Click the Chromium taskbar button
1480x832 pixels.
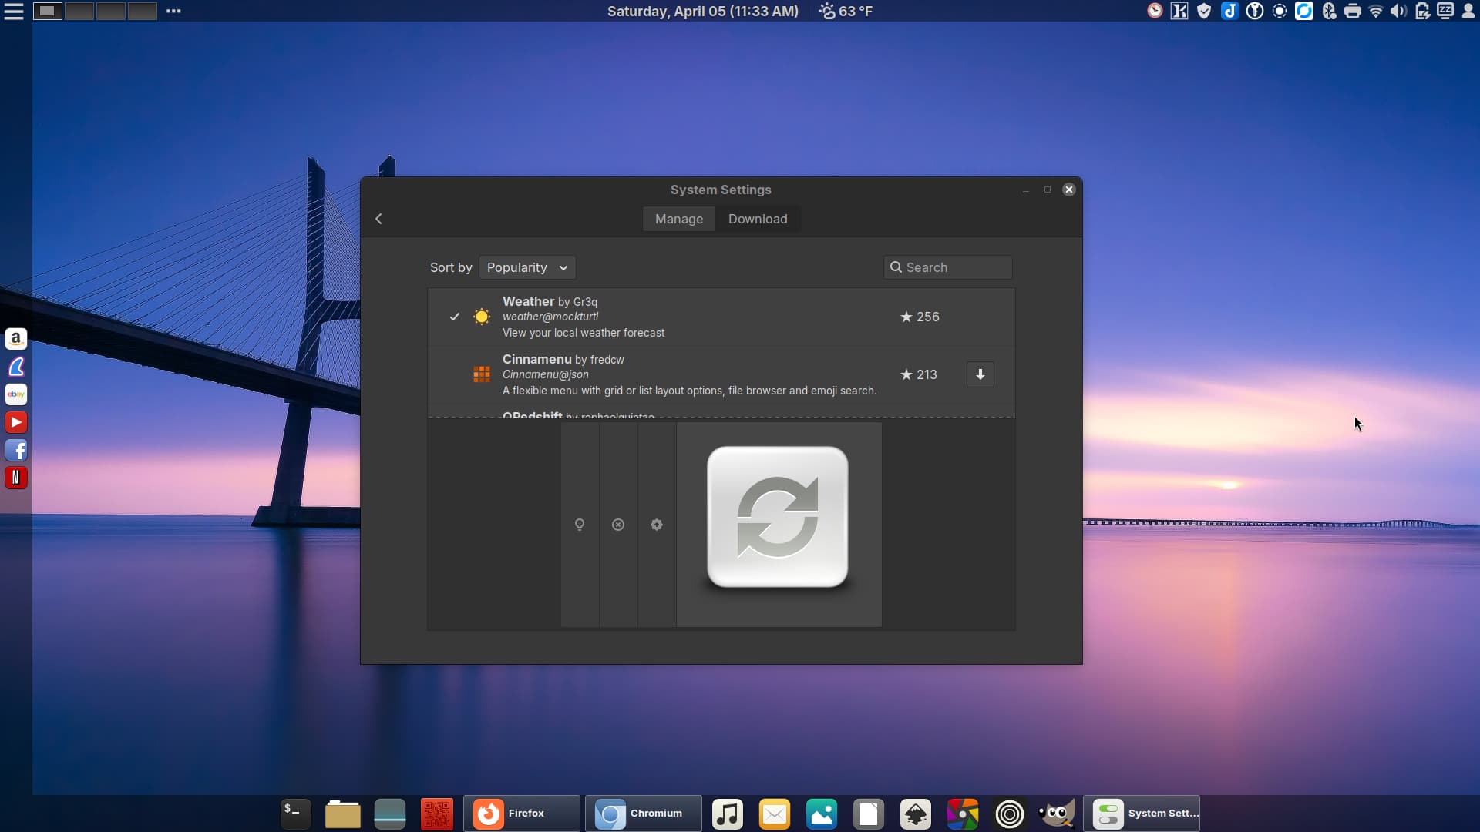(643, 814)
